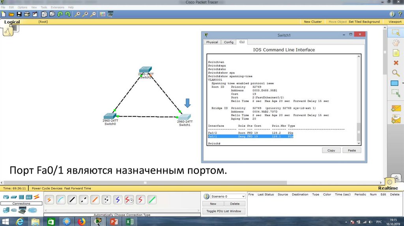Click Switch2 device in the topology
This screenshot has height=226, width=404.
(x=145, y=69)
